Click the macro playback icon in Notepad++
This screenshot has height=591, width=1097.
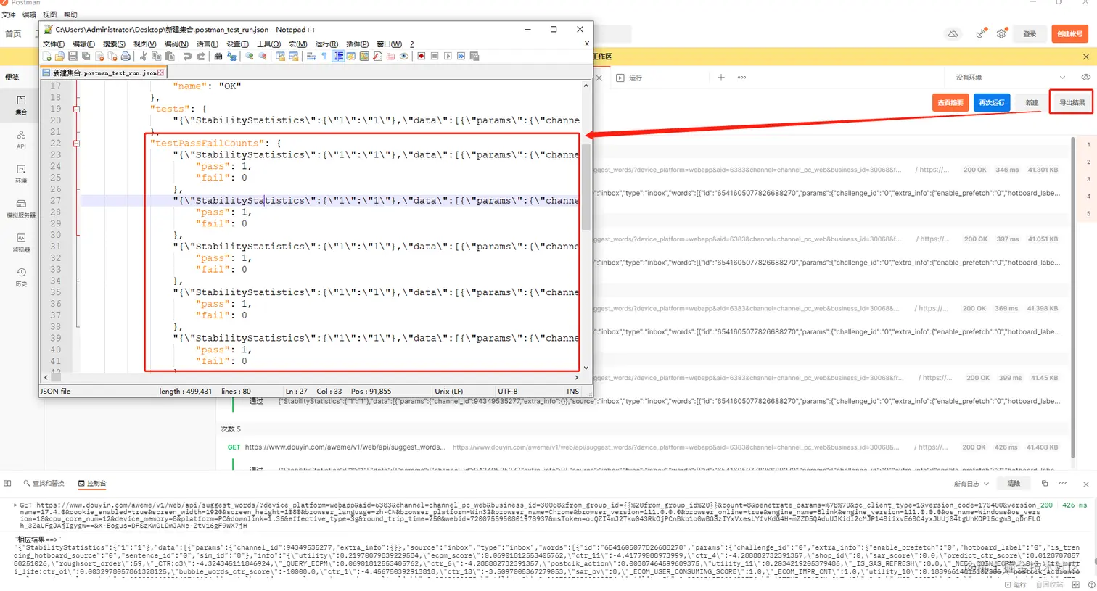point(448,57)
